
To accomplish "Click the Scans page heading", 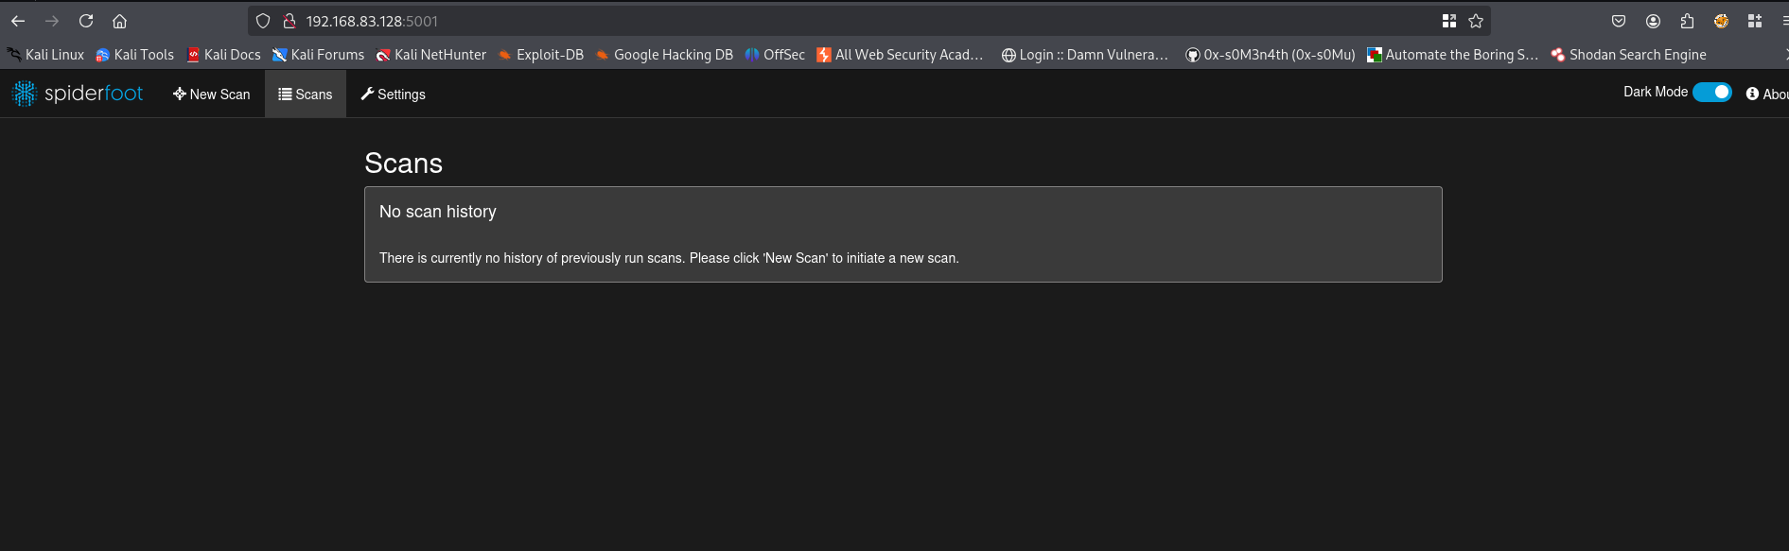I will click(403, 164).
